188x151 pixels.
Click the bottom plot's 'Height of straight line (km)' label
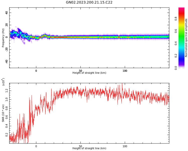(89, 148)
